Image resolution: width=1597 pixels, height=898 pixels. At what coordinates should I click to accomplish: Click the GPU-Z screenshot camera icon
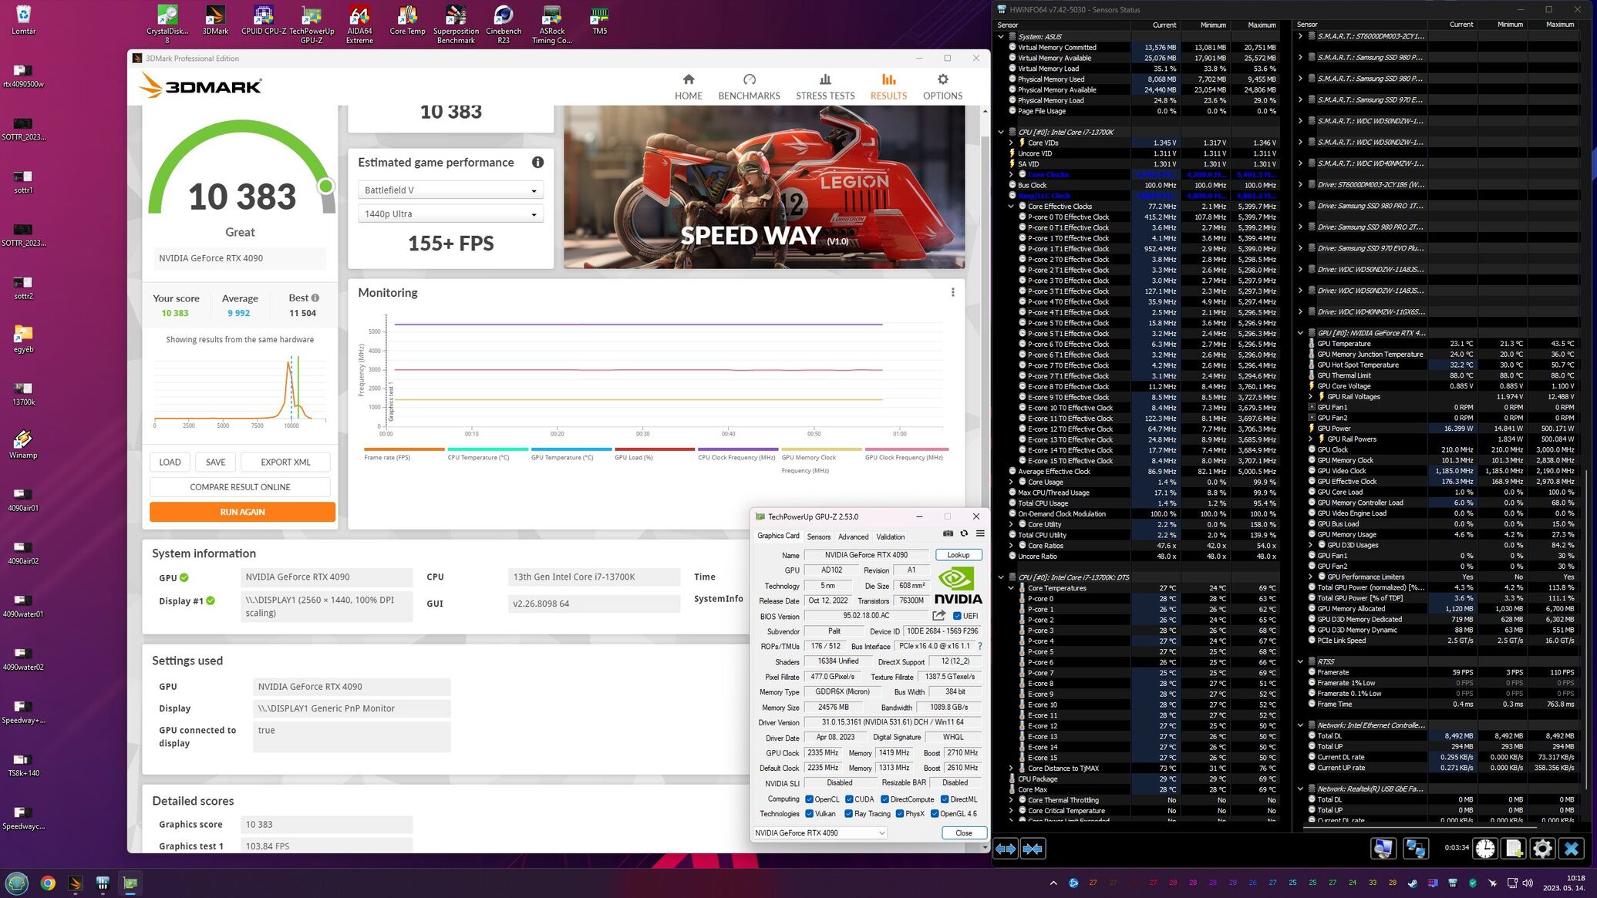[948, 533]
